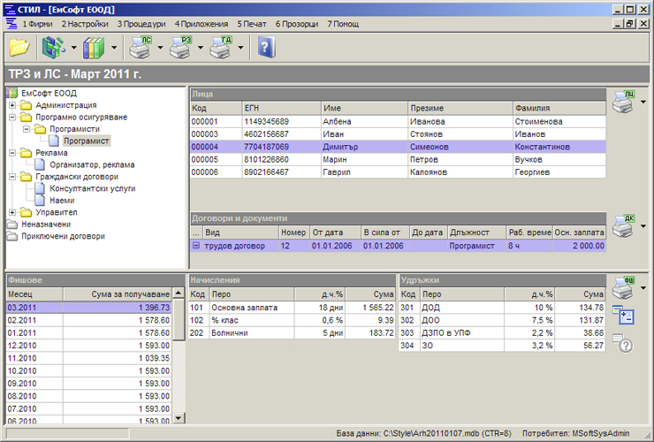This screenshot has height=442, width=654.
Task: Expand the Управител tree node
Action: (12, 212)
